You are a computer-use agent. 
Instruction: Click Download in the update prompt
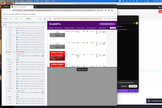pos(133,86)
